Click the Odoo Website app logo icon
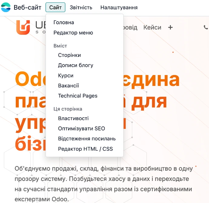 6,7
